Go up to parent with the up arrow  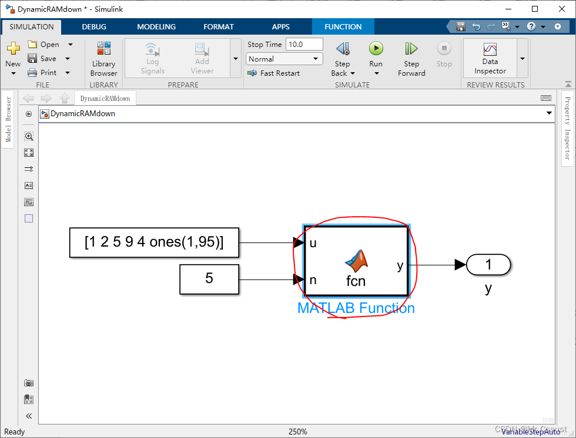pyautogui.click(x=65, y=98)
